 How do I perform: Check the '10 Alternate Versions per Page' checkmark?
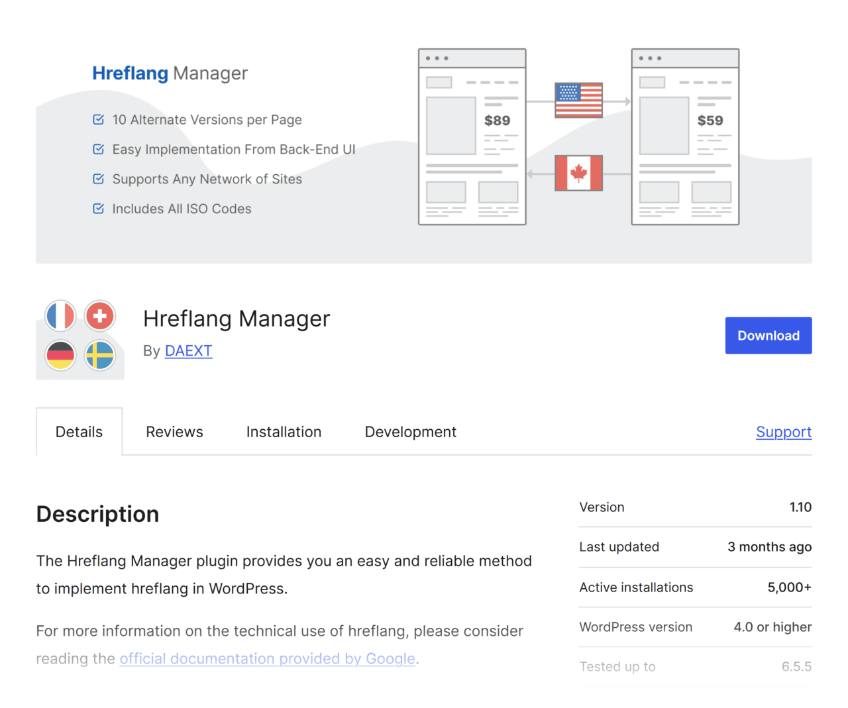(98, 119)
